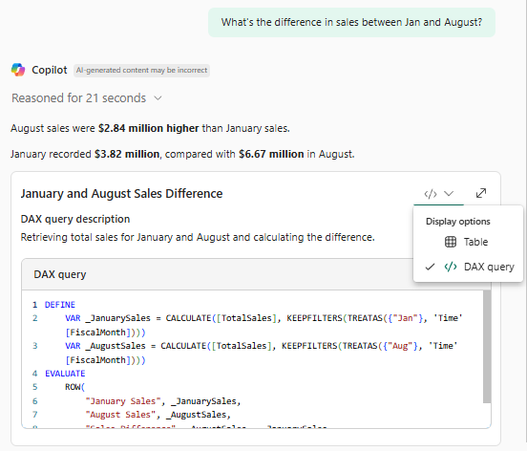Click 'Reasoned for 21 seconds' text
527x451 pixels.
pos(79,98)
